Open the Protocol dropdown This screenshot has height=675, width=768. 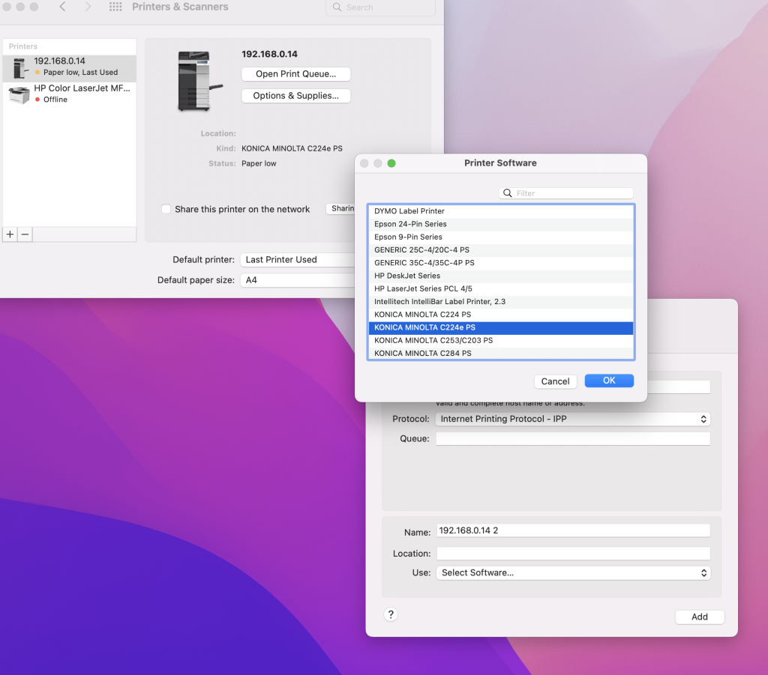tap(572, 420)
